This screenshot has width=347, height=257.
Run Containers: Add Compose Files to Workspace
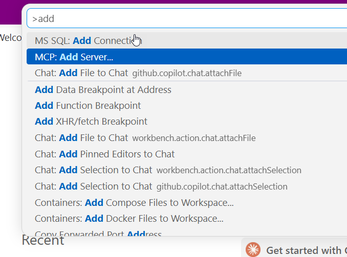coord(187,203)
